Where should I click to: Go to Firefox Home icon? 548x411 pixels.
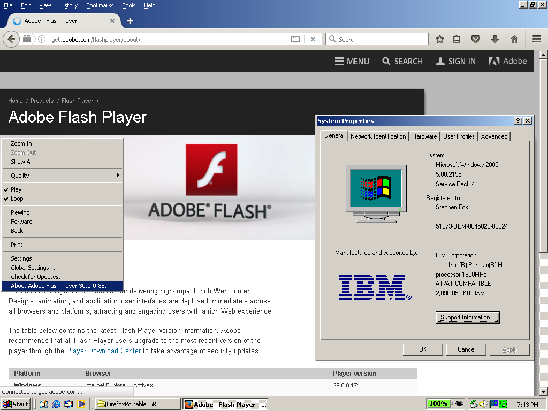[514, 39]
